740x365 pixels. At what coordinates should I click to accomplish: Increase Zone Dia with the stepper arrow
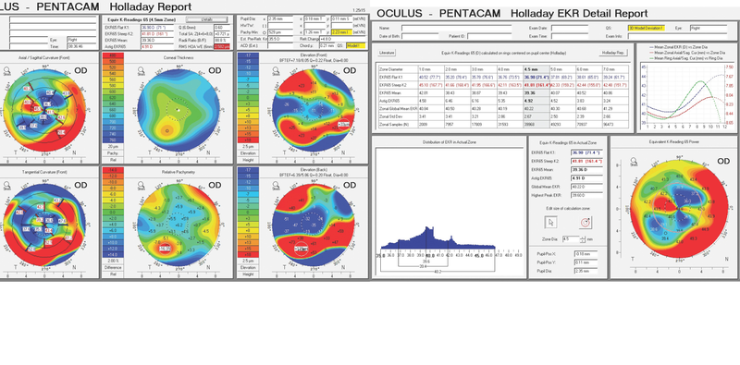[584, 237]
